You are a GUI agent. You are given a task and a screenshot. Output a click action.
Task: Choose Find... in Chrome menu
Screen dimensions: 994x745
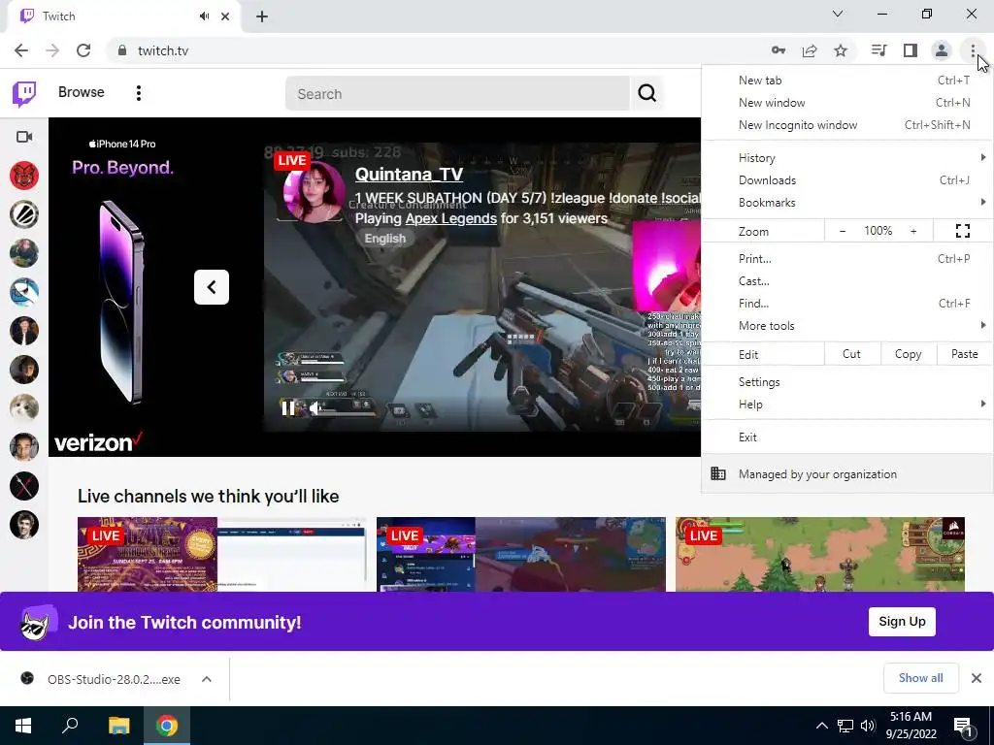pos(846,303)
